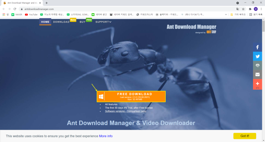The image size is (265, 142).
Task: Open the 네이버 광고 bookmark
Action: pos(99,15)
